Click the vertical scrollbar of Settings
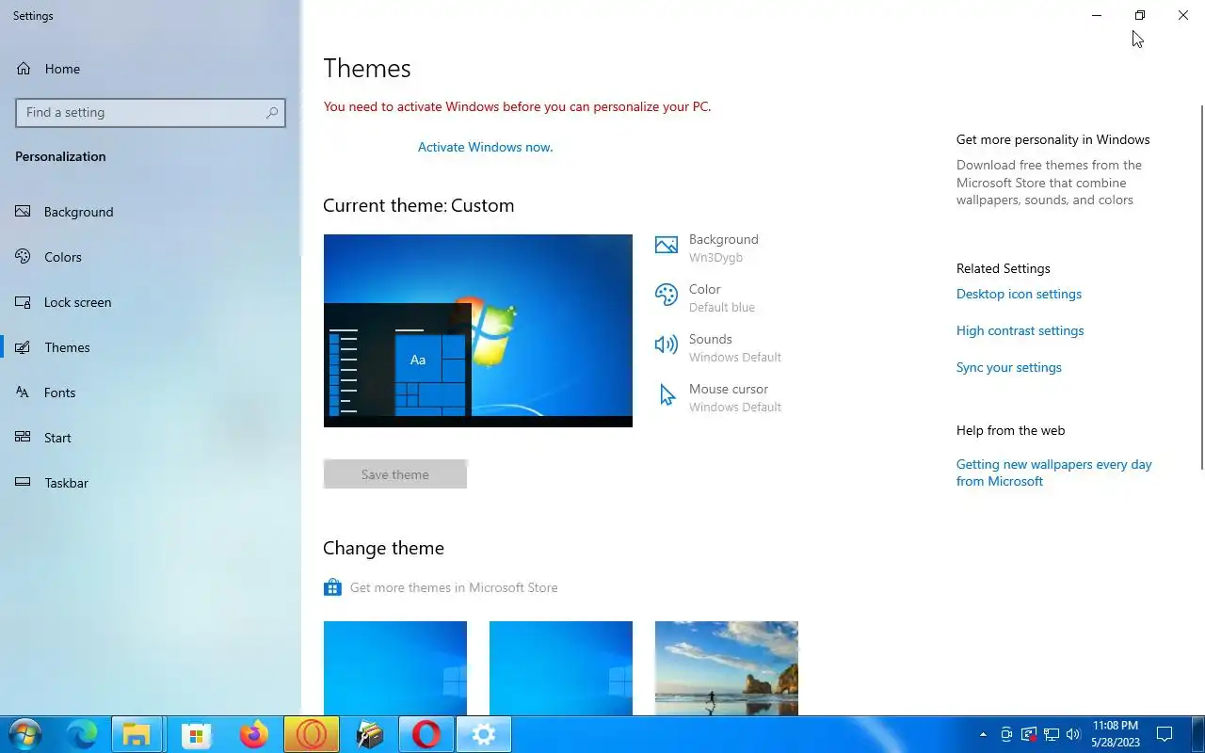The height and width of the screenshot is (753, 1205). (x=1200, y=287)
